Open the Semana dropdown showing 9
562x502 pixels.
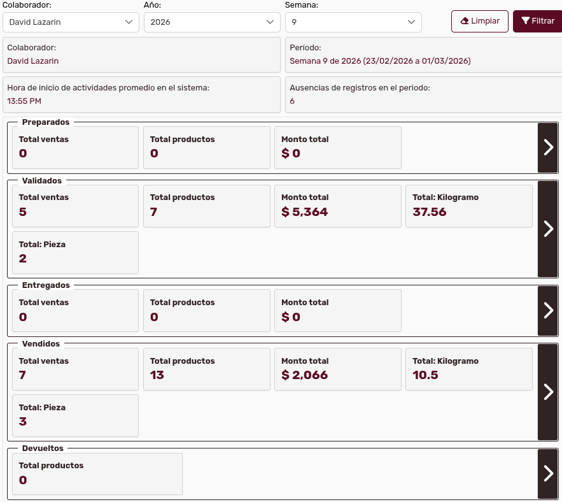pyautogui.click(x=353, y=22)
